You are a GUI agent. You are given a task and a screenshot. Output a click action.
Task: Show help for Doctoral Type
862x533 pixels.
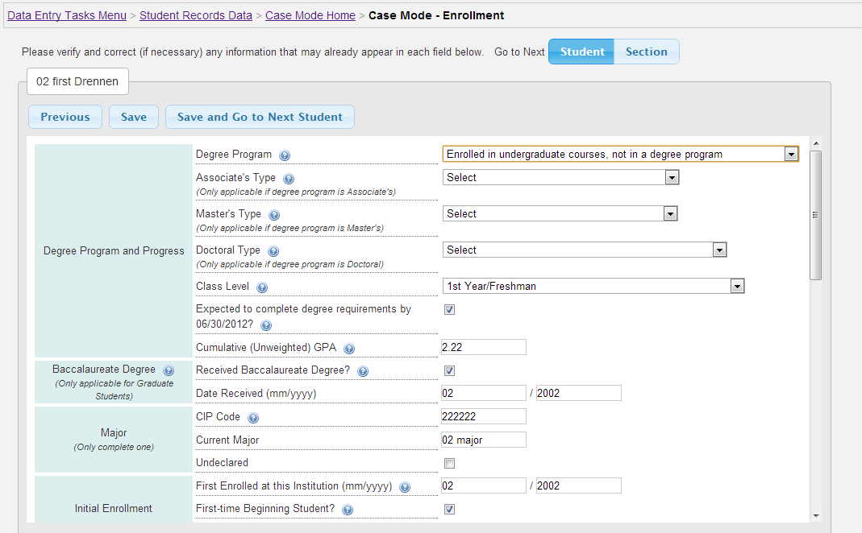coord(273,251)
